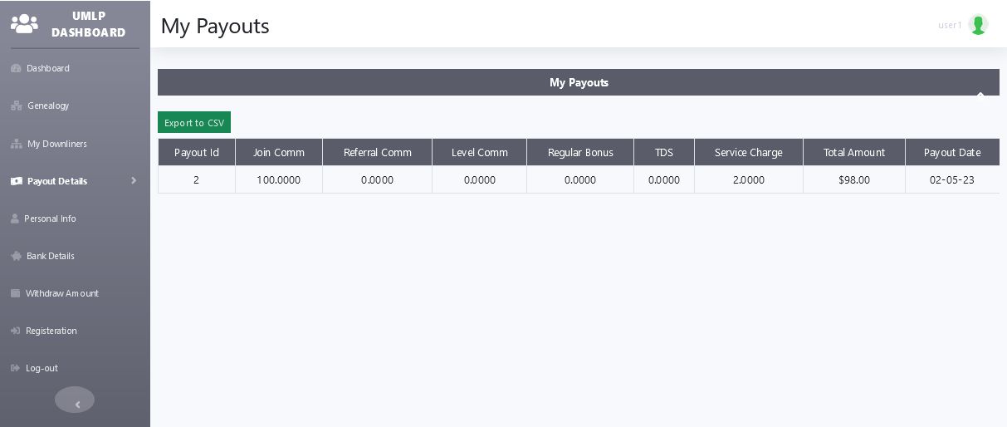This screenshot has height=427, width=1007.
Task: Click the Log-out exit icon
Action: tap(15, 368)
